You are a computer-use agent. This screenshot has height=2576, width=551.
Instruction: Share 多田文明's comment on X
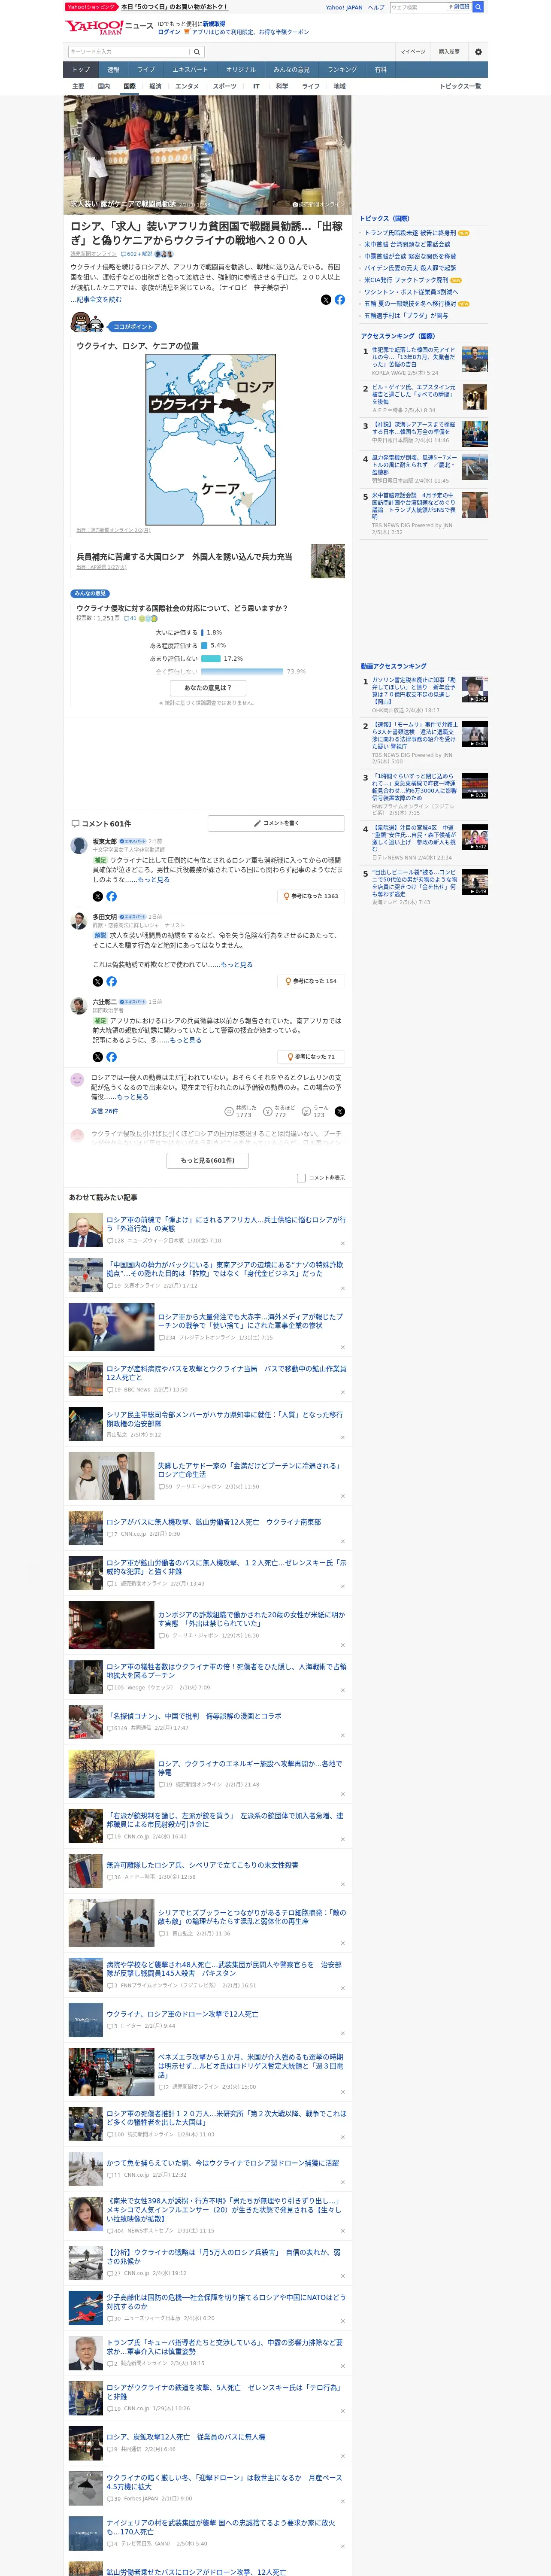click(98, 981)
